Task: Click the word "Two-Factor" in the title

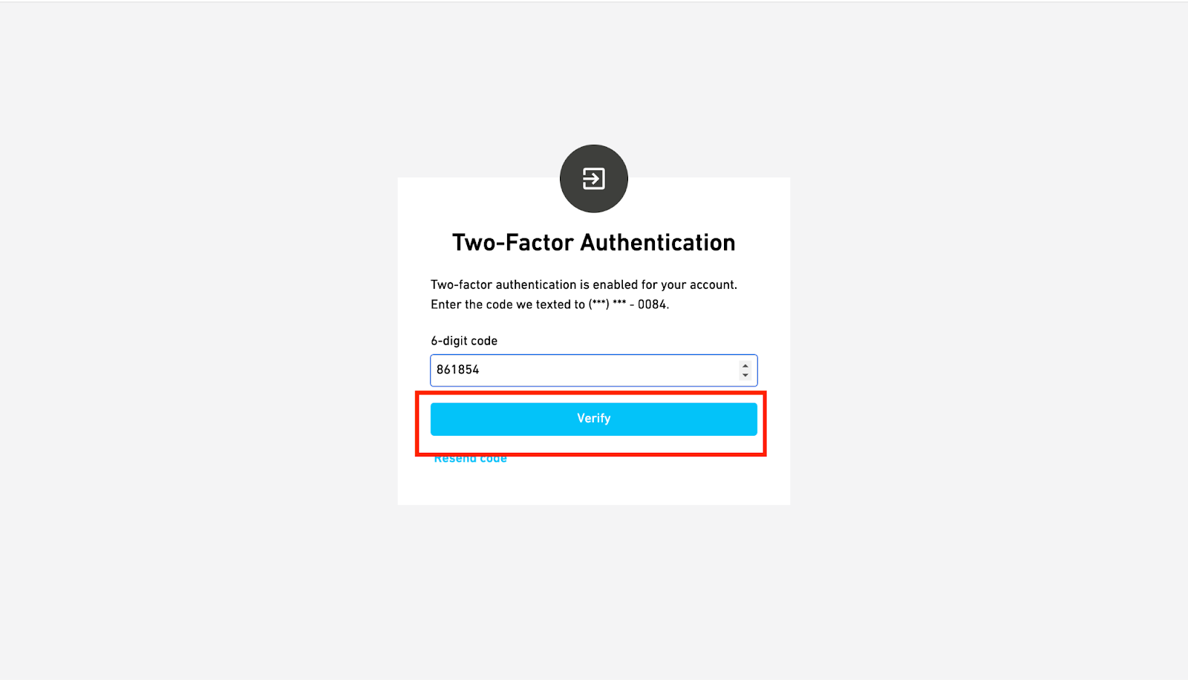Action: [x=513, y=243]
